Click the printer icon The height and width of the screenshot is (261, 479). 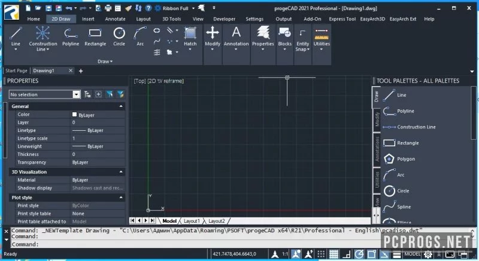(x=108, y=8)
